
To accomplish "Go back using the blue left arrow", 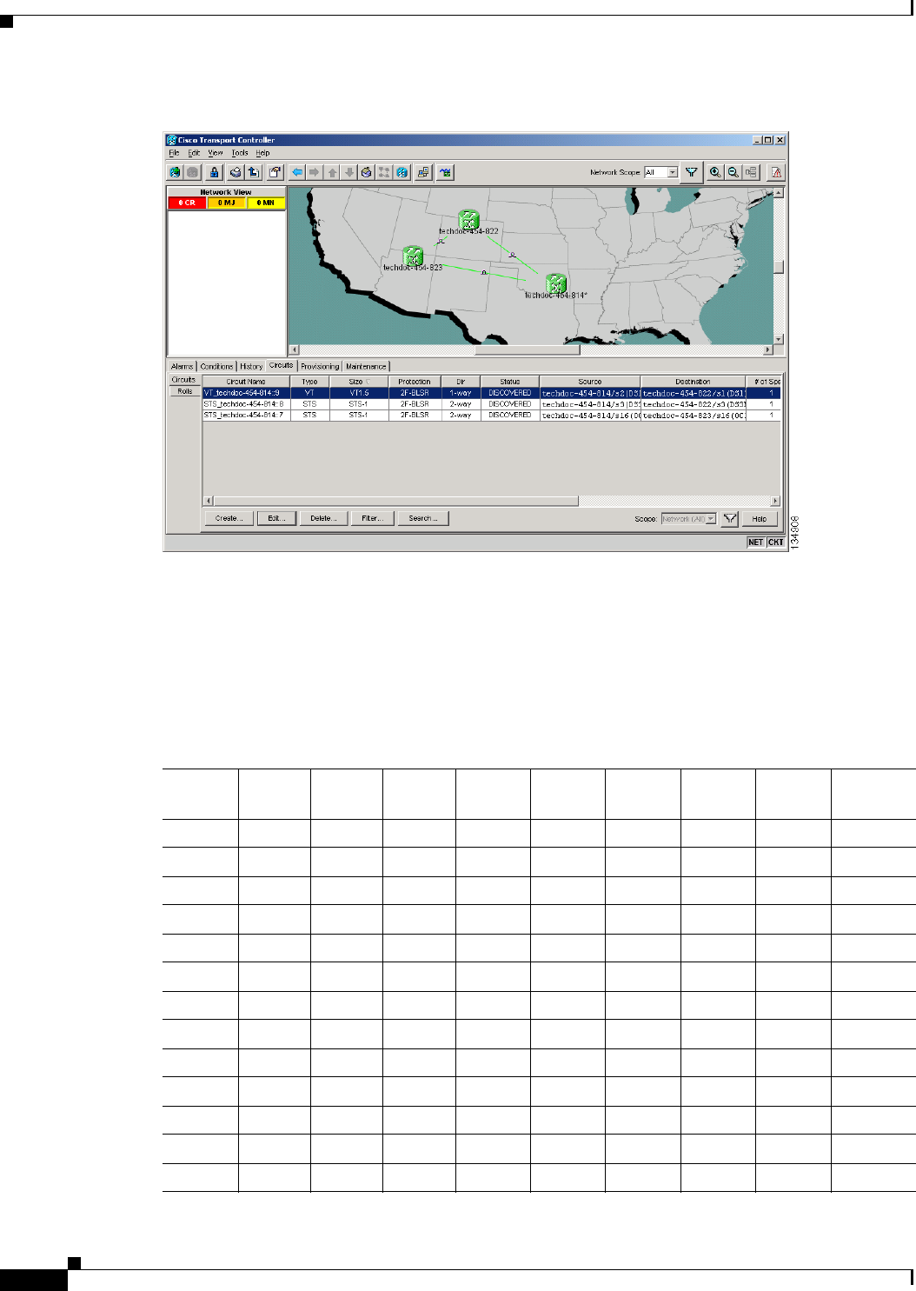I will point(296,172).
